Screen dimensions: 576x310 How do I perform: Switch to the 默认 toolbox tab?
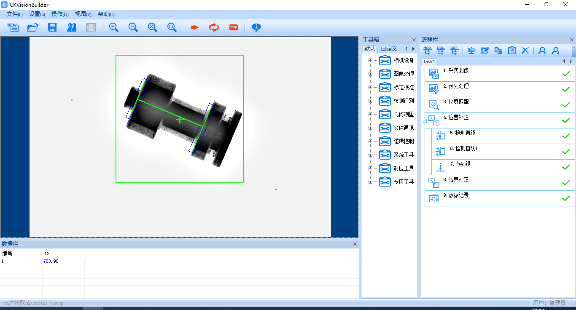coord(370,48)
